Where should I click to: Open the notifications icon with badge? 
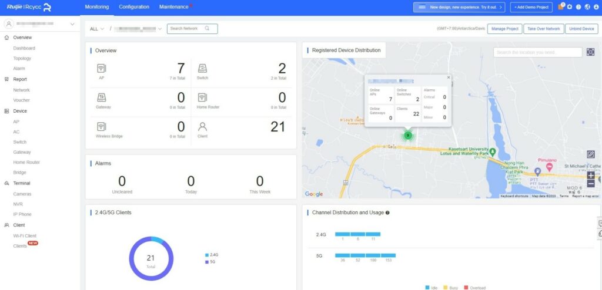pos(560,7)
